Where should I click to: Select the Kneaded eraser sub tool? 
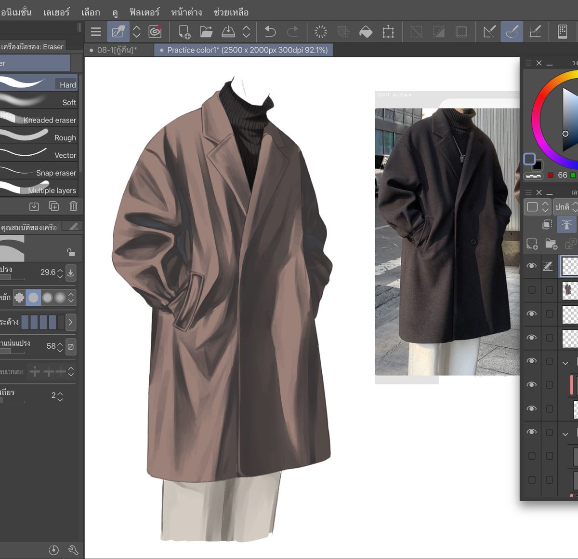pyautogui.click(x=39, y=120)
